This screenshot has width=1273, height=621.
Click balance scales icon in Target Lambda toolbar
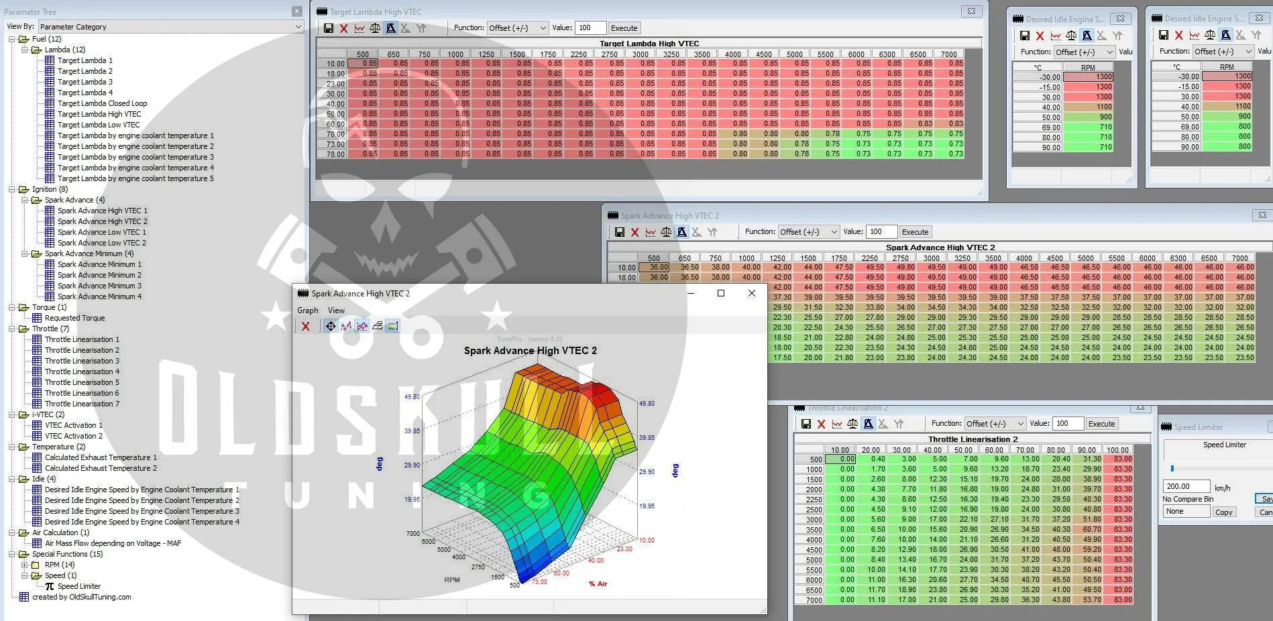375,28
